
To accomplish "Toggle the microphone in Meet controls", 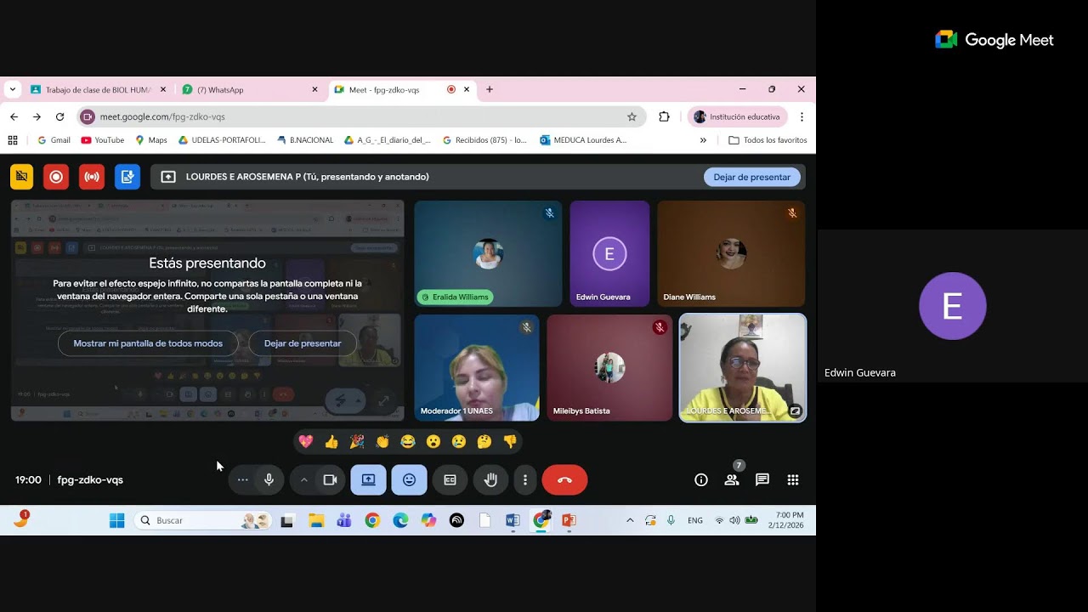I will click(269, 479).
